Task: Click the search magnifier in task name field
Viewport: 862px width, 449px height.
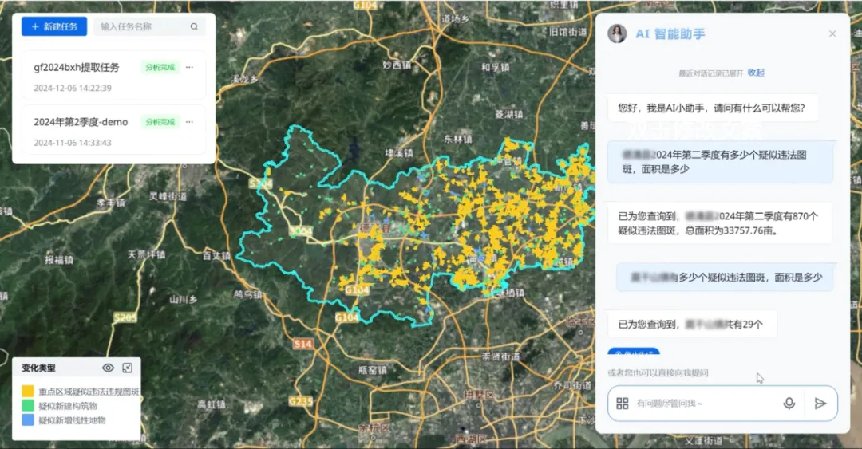Action: point(194,26)
